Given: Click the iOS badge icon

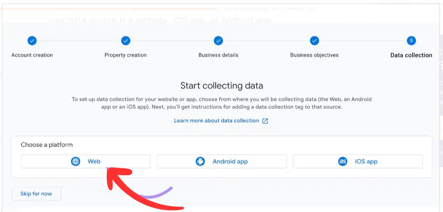Looking at the screenshot, I should coord(343,161).
